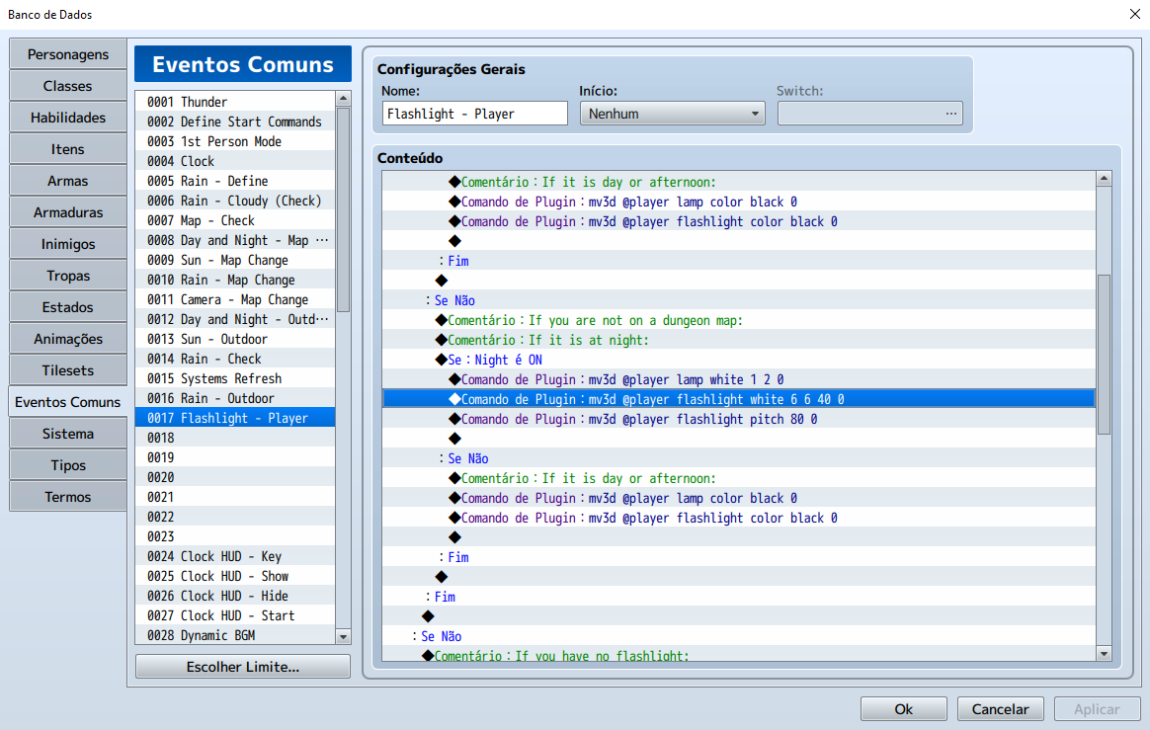The width and height of the screenshot is (1150, 730).
Task: Select the lamp white 1 2 0 plugin command
Action: coord(739,378)
